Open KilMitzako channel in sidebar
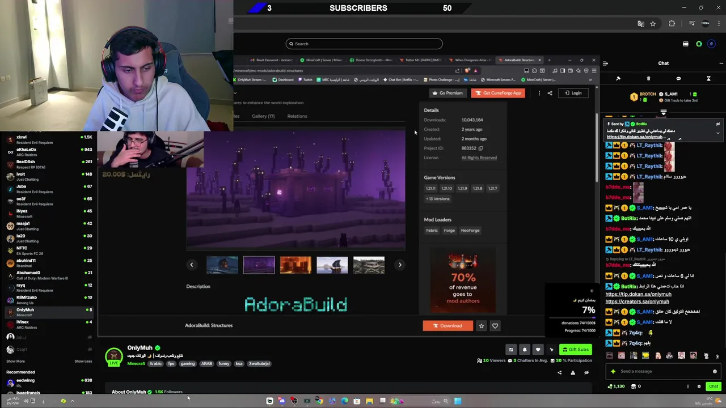Viewport: 726px width, 408px height. 48,300
